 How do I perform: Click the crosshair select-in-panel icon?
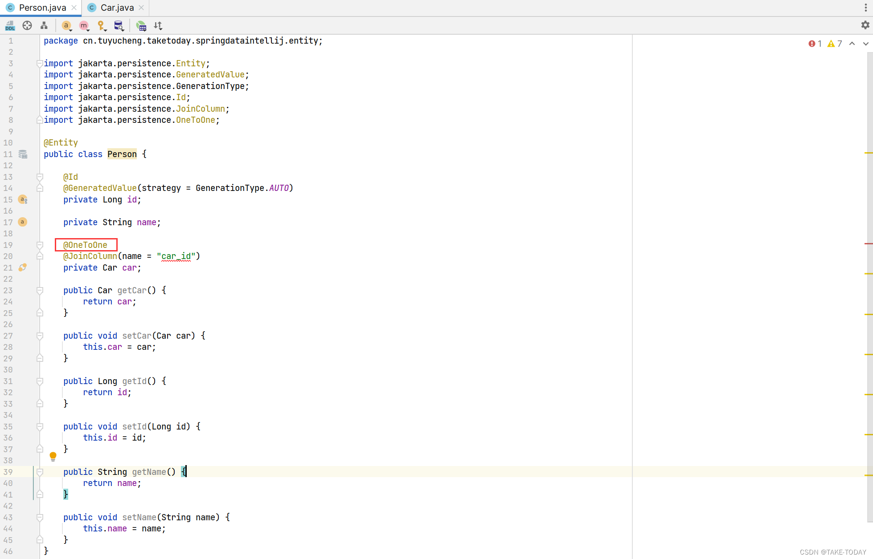coord(27,26)
